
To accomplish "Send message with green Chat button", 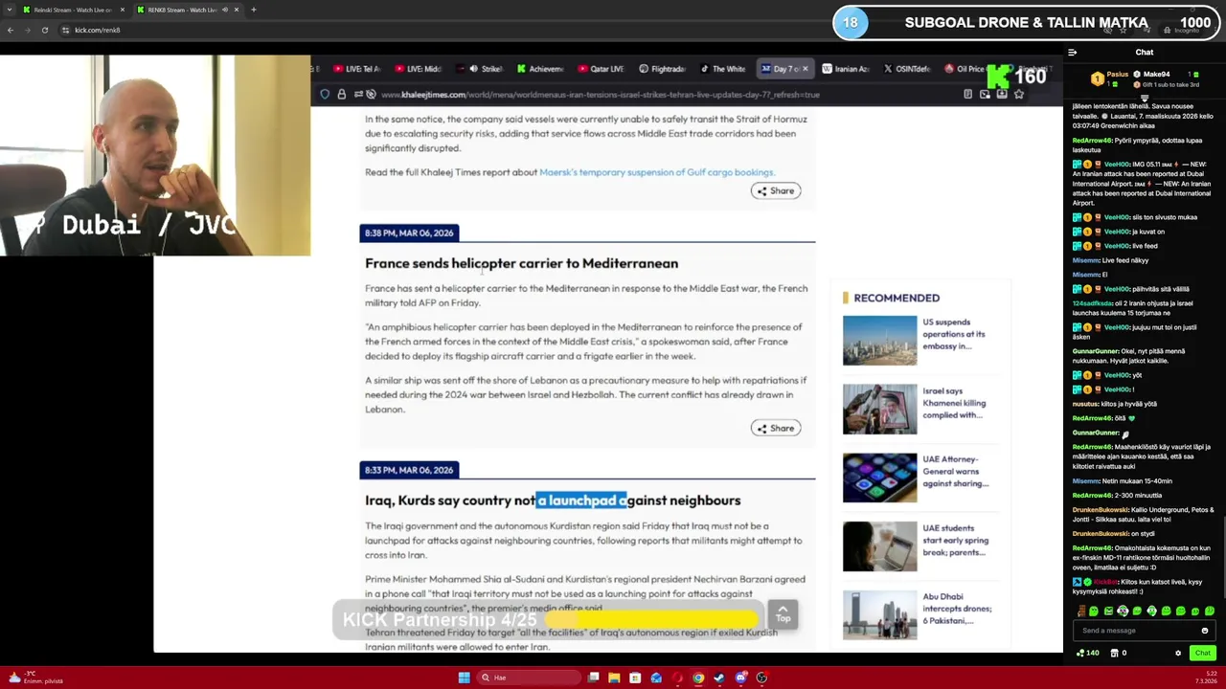I will coord(1202,653).
